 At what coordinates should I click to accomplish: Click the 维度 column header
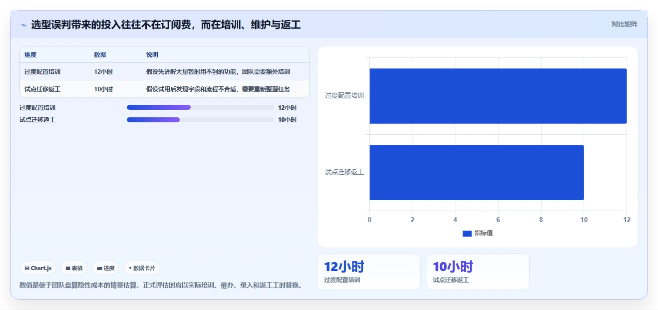pyautogui.click(x=30, y=55)
